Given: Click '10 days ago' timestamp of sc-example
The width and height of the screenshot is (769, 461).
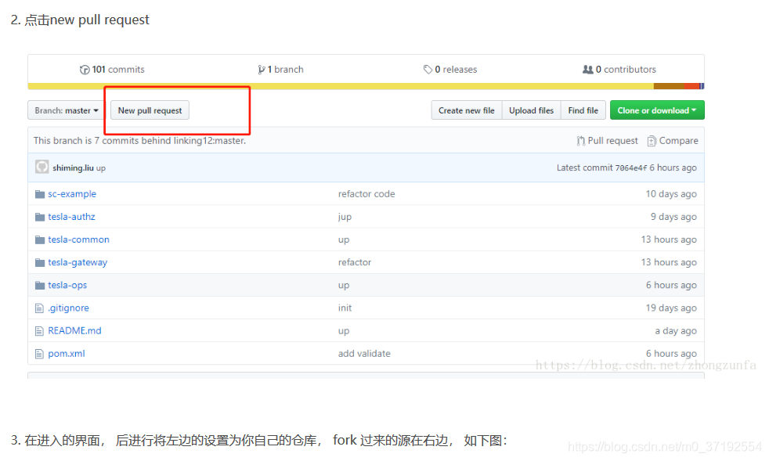Looking at the screenshot, I should 671,194.
